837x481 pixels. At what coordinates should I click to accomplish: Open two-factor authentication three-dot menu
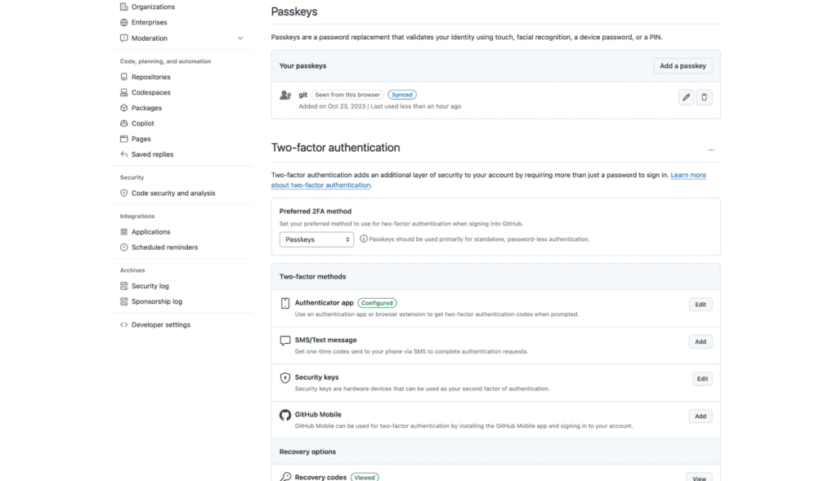point(711,149)
